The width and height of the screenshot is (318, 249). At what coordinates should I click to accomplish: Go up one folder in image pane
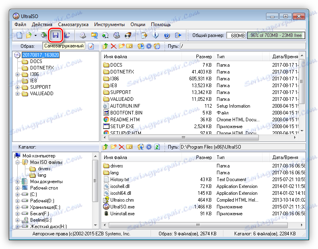(105, 46)
